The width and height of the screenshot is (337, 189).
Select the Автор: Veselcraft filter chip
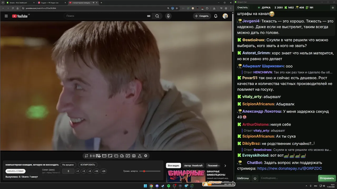click(194, 166)
